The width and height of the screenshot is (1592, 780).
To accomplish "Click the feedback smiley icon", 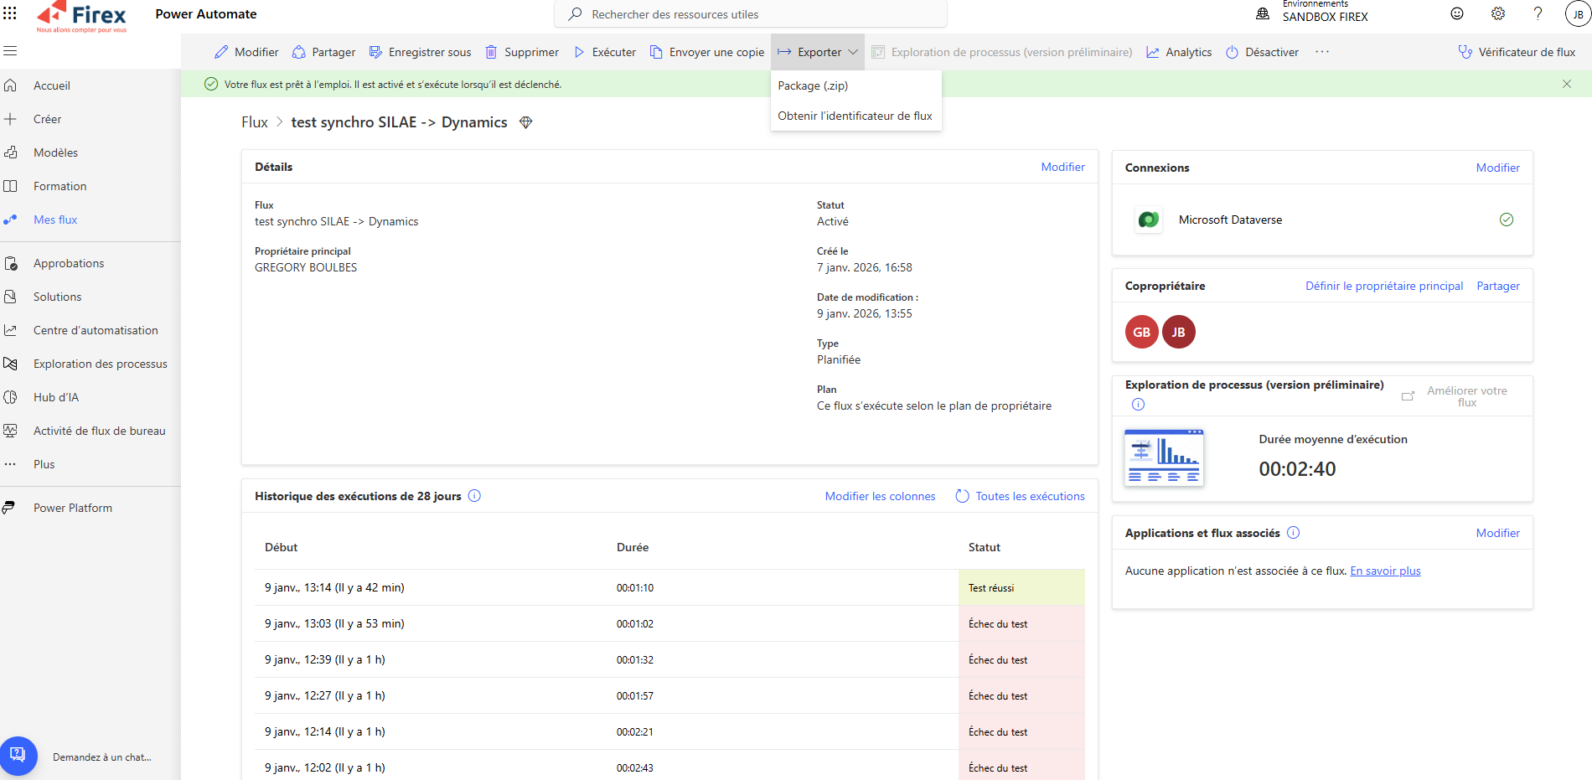I will coord(1457,13).
